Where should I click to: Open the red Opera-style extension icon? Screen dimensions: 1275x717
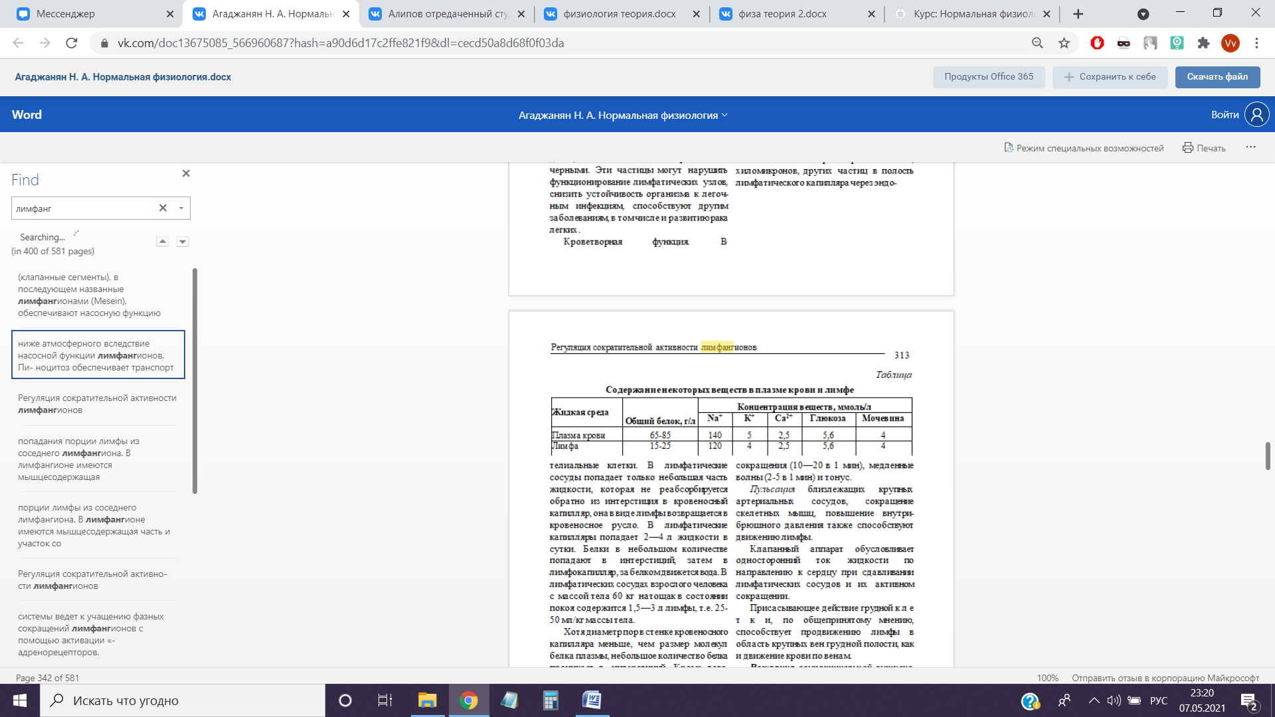click(x=1097, y=43)
